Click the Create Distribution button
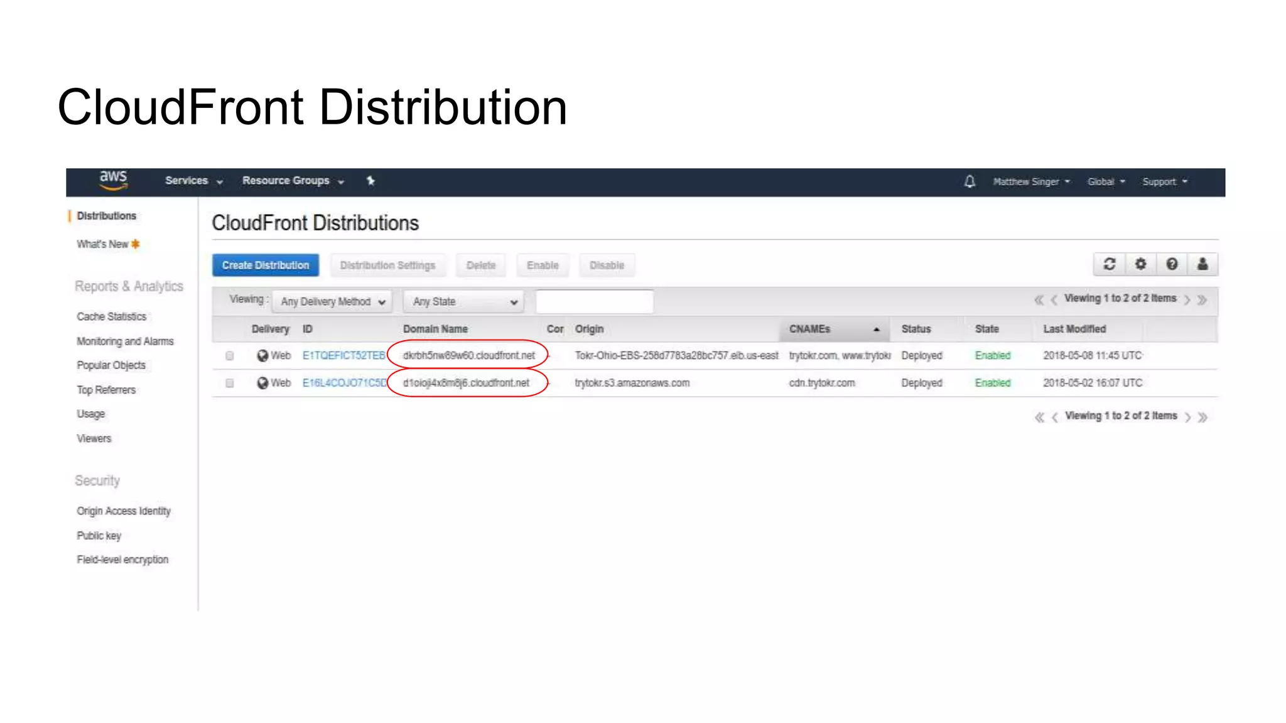The width and height of the screenshot is (1286, 723). 266,265
